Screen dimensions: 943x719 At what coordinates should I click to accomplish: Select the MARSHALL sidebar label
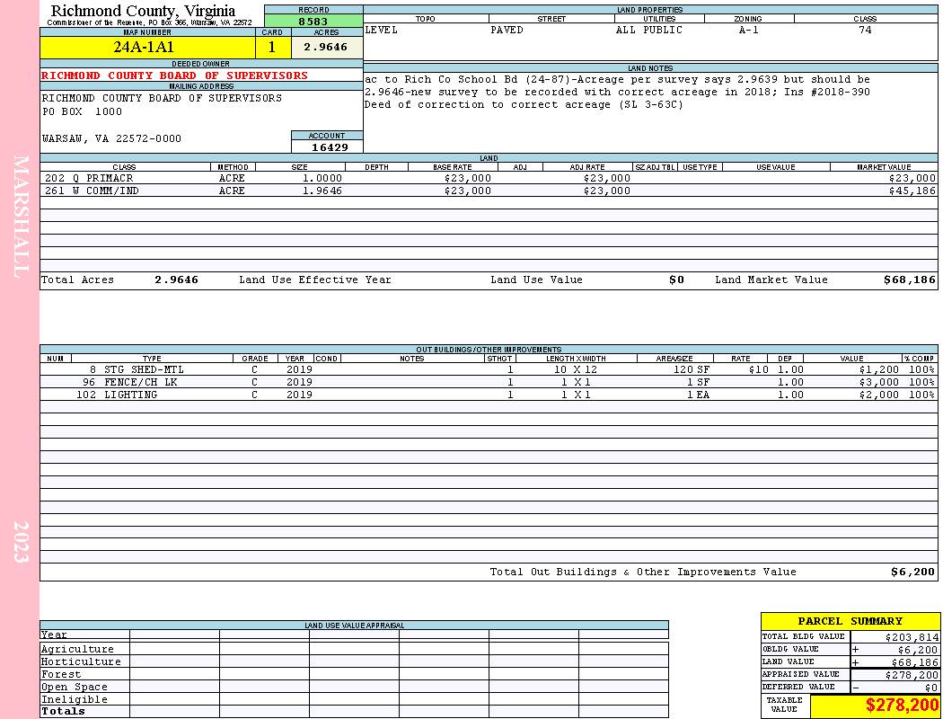21,217
